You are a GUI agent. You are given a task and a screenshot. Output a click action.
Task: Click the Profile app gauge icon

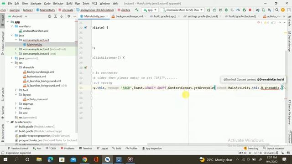pos(238,10)
